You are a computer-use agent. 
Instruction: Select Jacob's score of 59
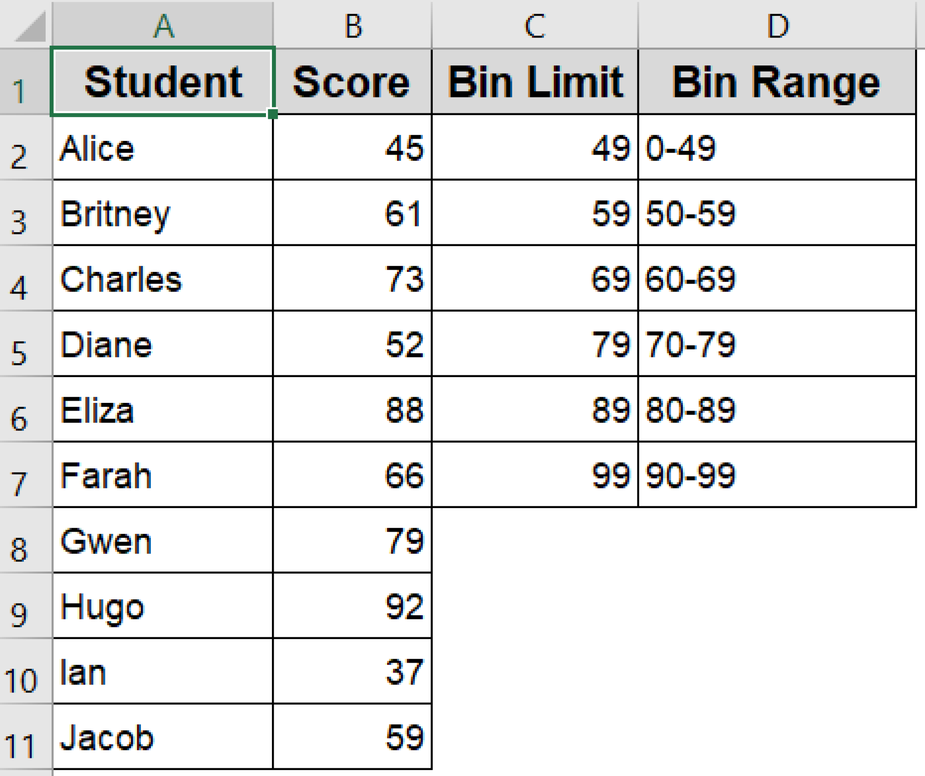(352, 736)
